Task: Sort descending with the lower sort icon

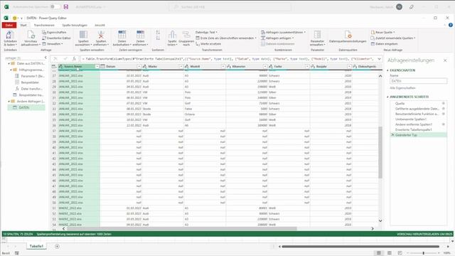Action: click(x=158, y=38)
